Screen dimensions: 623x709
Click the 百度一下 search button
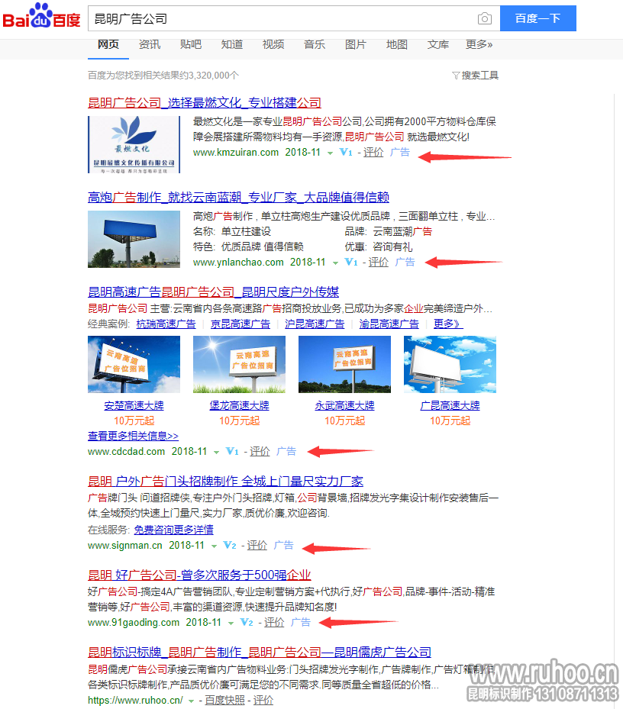pyautogui.click(x=537, y=18)
